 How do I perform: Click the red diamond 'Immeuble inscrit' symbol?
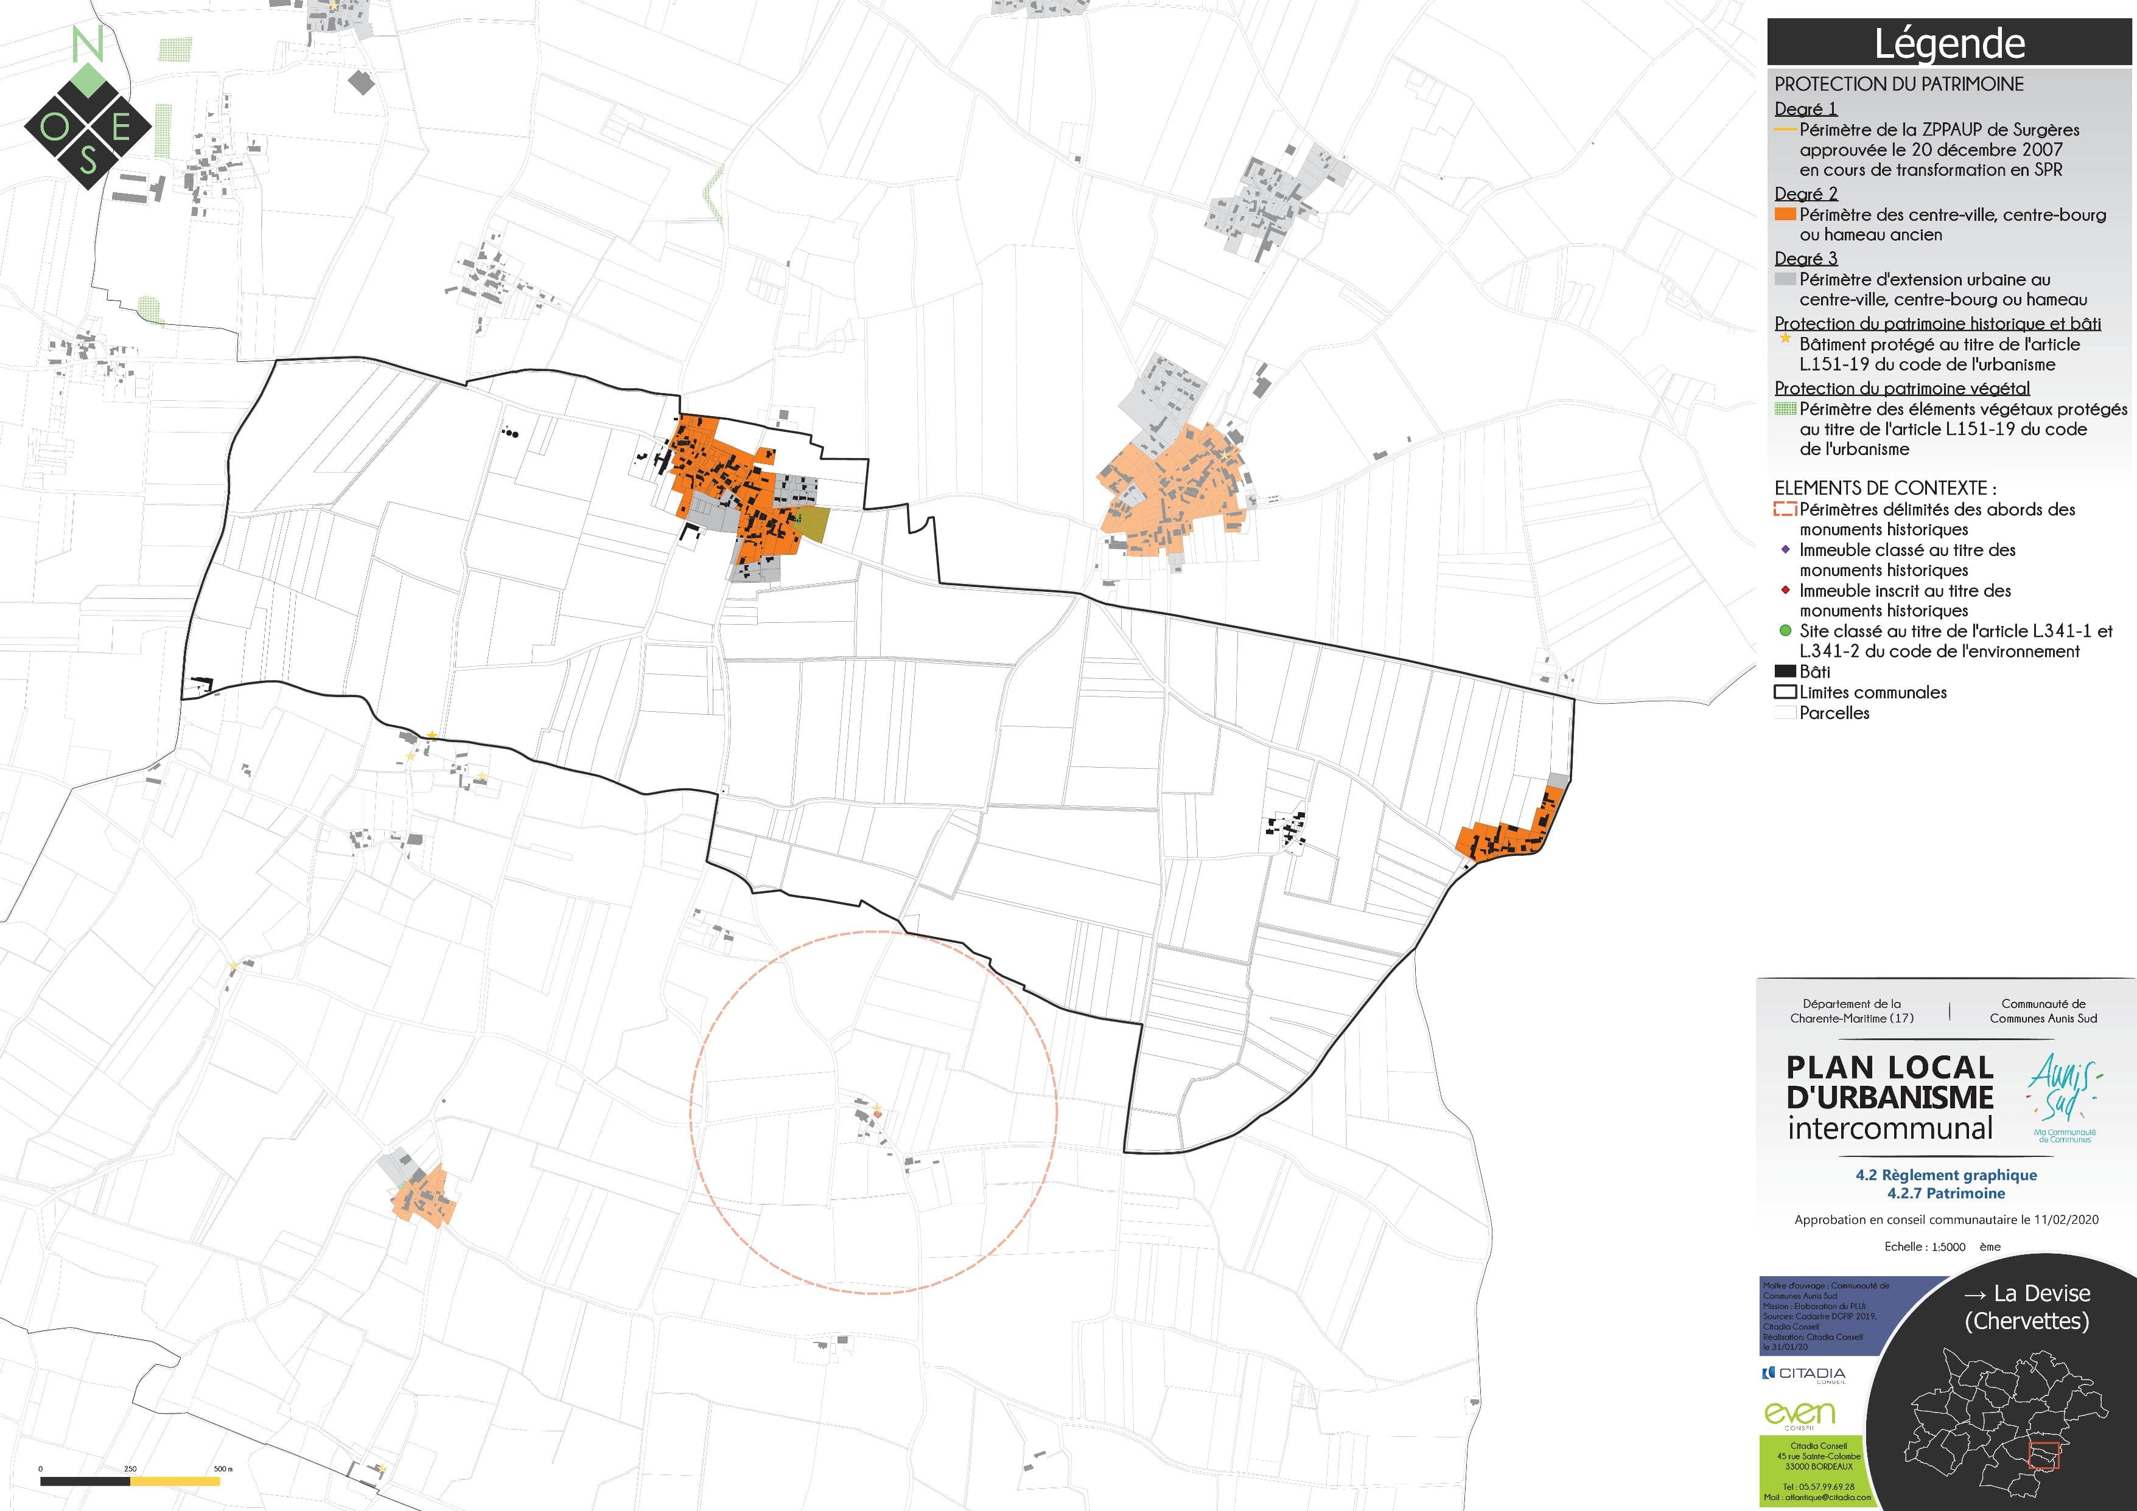[1785, 591]
